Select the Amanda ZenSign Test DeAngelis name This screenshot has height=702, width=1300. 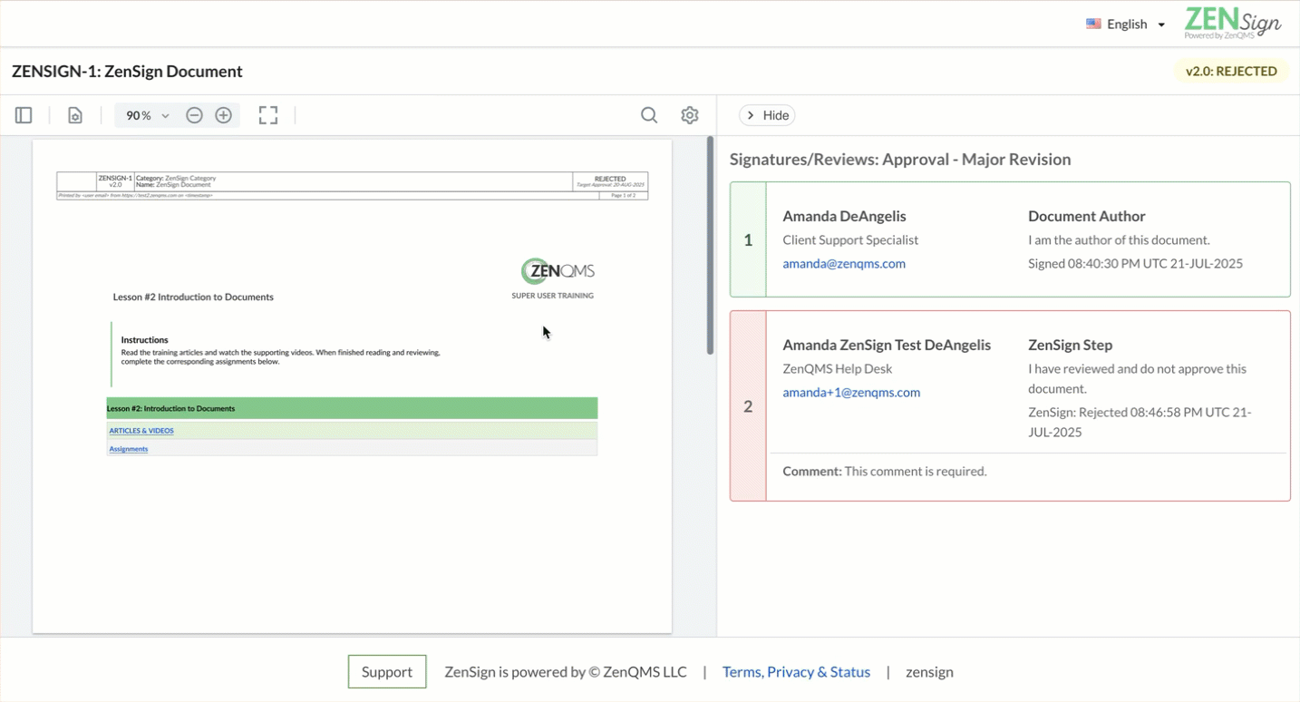tap(887, 346)
